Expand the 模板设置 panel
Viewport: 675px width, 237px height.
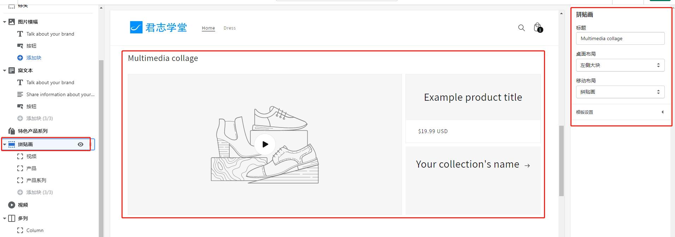click(662, 112)
